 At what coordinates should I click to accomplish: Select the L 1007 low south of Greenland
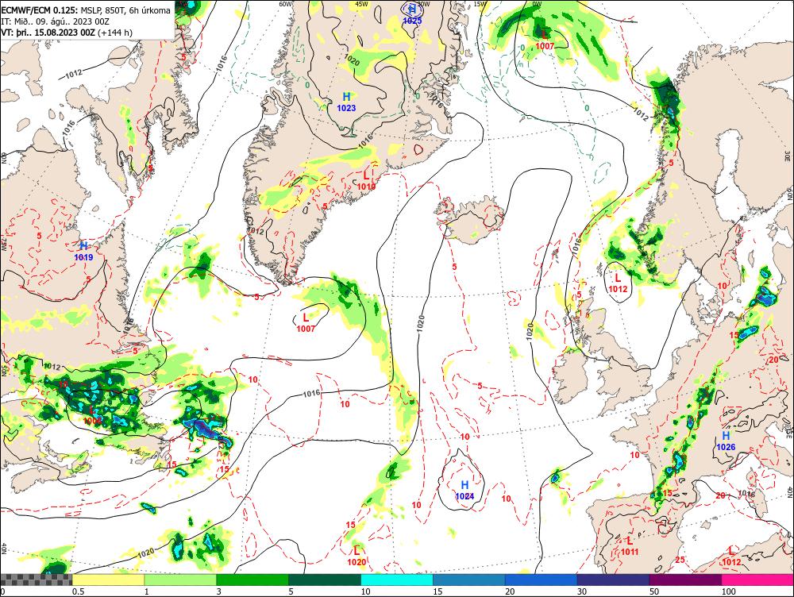click(x=306, y=322)
